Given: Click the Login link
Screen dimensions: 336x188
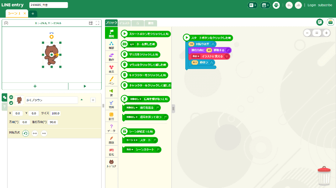Looking at the screenshot, I should [312, 5].
